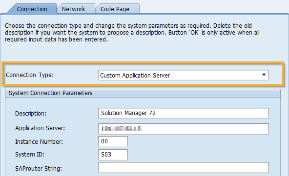
Task: Select the Instance Number field showing 00
Action: click(113, 141)
